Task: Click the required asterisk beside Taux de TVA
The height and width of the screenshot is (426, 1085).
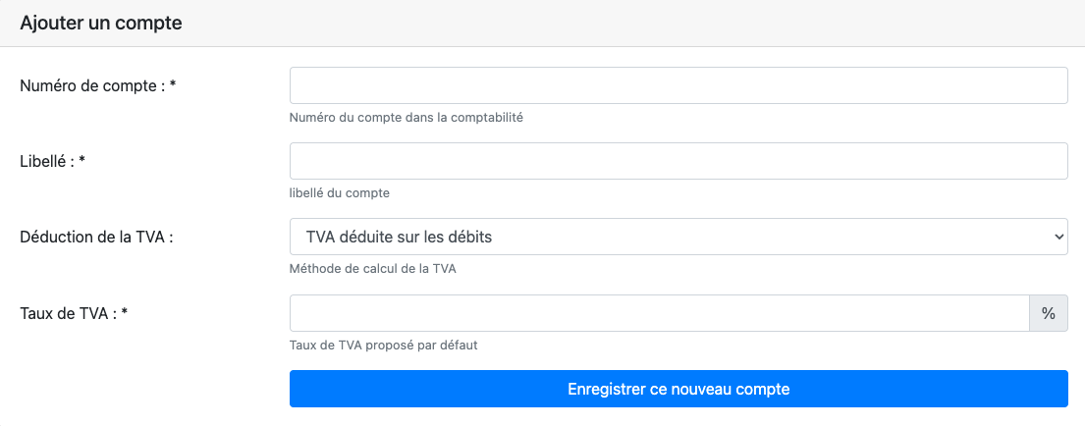Action: pos(125,313)
